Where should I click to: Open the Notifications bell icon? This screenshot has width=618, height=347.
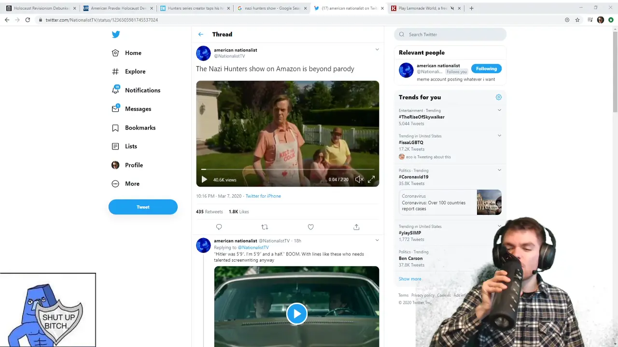(115, 90)
